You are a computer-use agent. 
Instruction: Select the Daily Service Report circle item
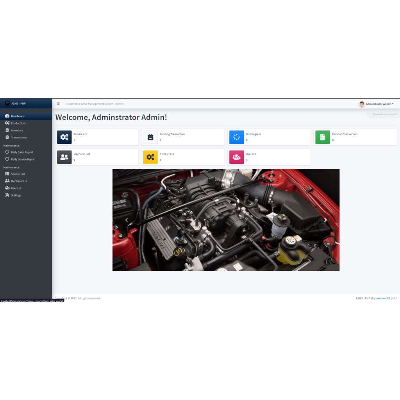(23, 159)
